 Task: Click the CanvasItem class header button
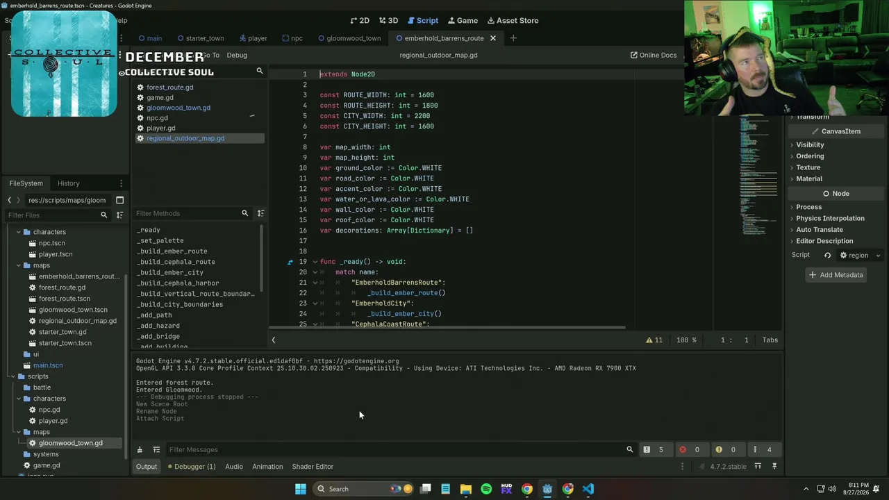(x=836, y=131)
